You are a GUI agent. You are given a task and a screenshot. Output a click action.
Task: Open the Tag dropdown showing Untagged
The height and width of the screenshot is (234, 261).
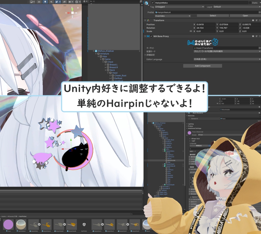[179, 7]
